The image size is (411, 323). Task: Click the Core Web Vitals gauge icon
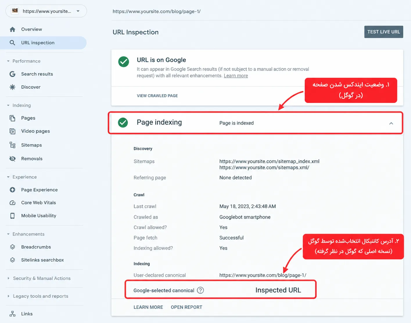point(12,203)
